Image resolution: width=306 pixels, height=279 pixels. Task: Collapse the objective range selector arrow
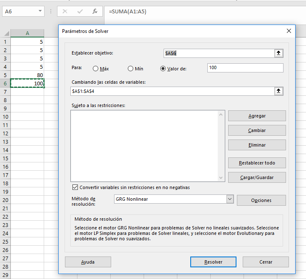click(x=279, y=53)
